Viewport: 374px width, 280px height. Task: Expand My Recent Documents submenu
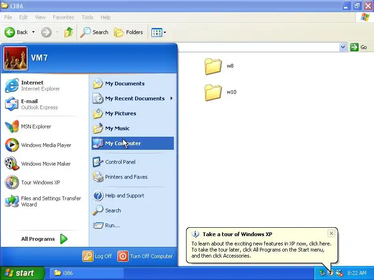point(133,98)
